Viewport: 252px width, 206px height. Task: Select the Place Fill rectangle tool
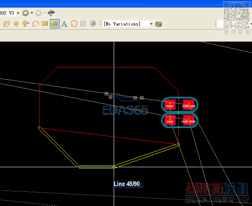pyautogui.click(x=45, y=24)
